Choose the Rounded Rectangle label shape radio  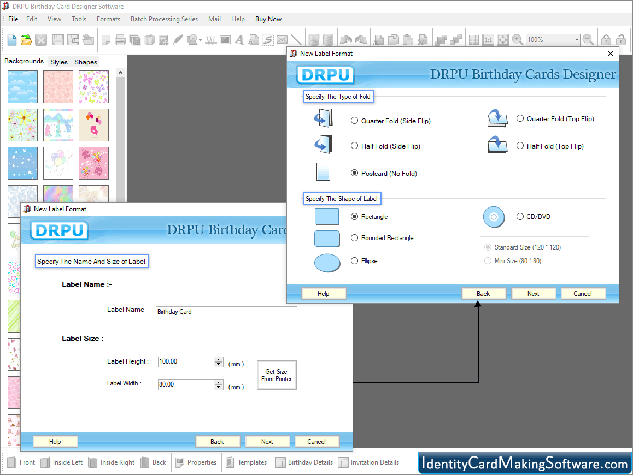(354, 238)
